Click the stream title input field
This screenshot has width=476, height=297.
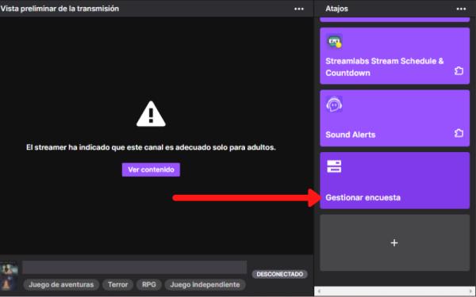pos(135,268)
